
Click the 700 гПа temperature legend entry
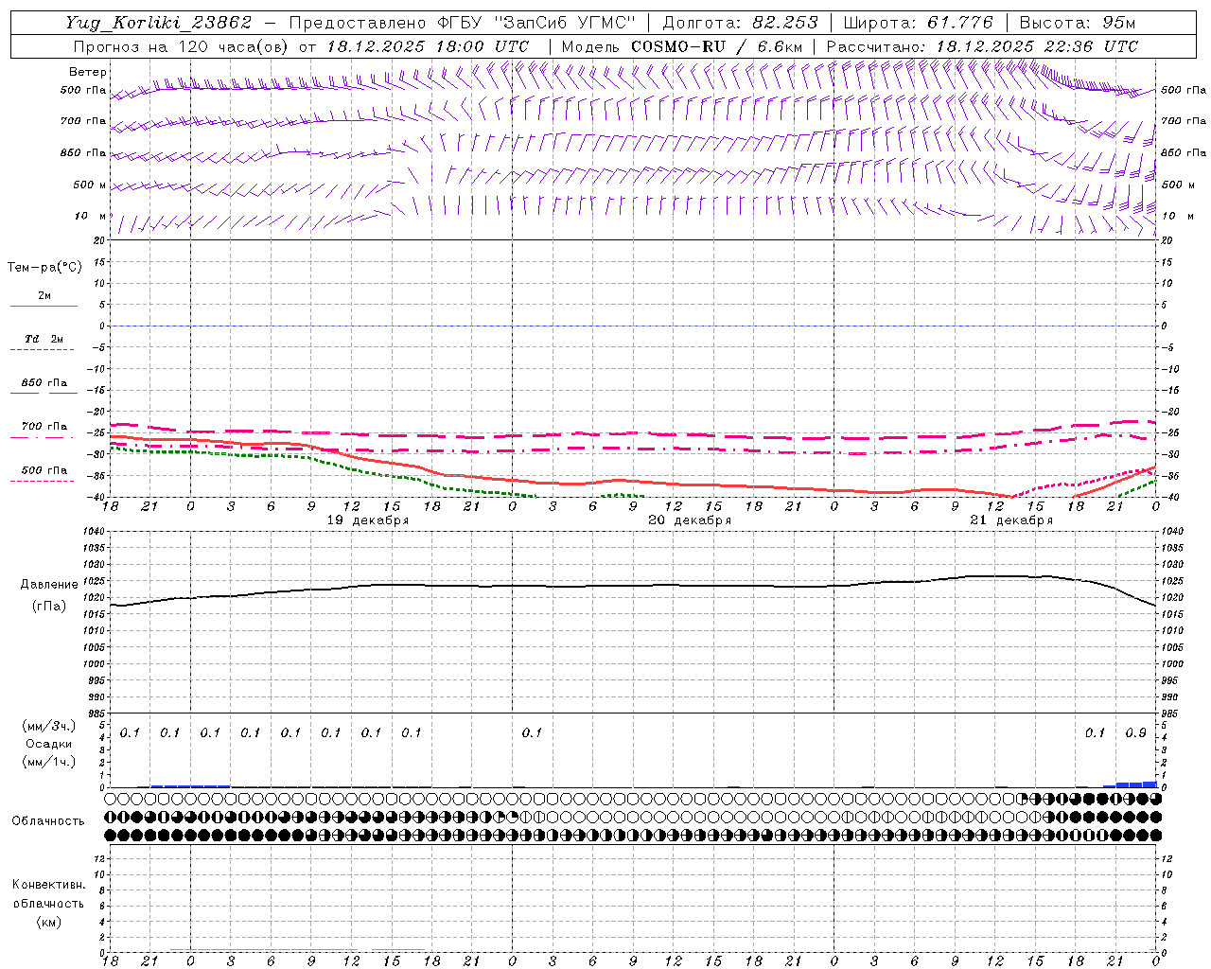[44, 427]
